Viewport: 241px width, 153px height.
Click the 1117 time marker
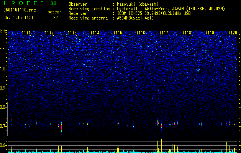[164, 33]
